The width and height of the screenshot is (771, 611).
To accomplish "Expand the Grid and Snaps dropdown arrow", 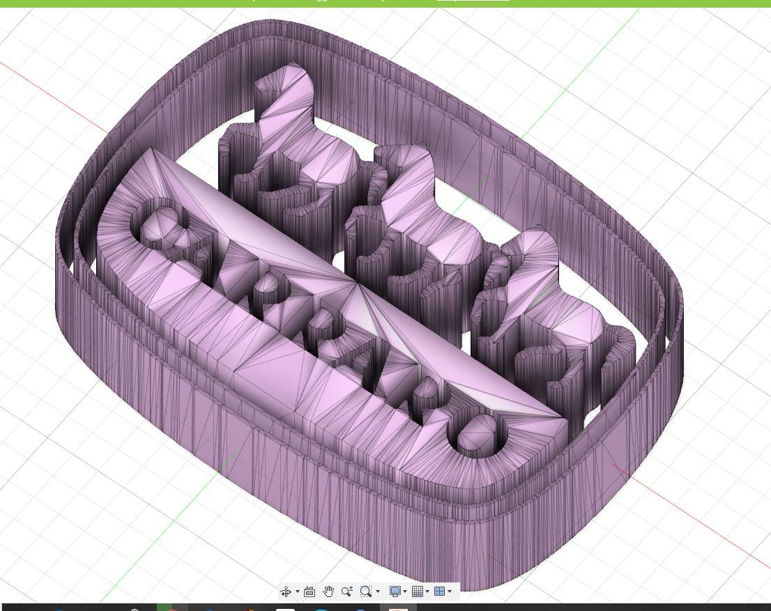I will [427, 591].
